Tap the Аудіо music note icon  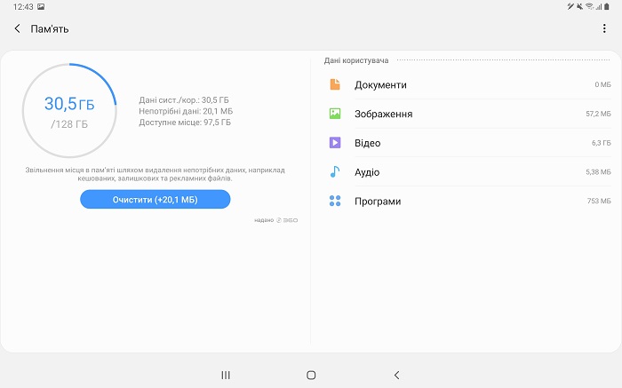tap(335, 172)
